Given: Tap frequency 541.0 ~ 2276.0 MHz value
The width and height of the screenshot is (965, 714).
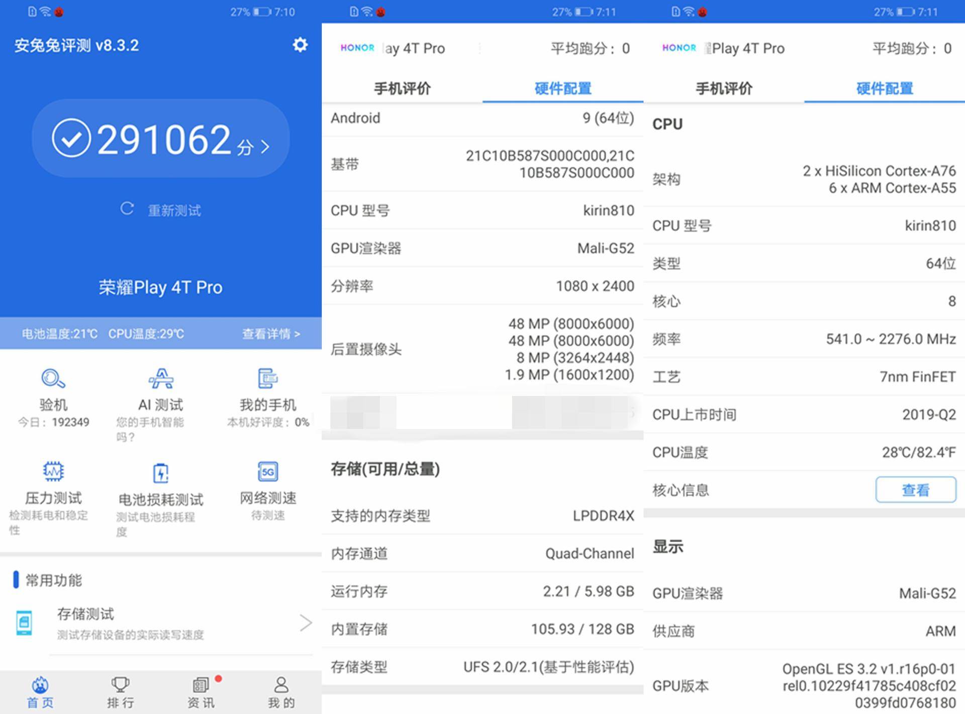Looking at the screenshot, I should (x=891, y=339).
